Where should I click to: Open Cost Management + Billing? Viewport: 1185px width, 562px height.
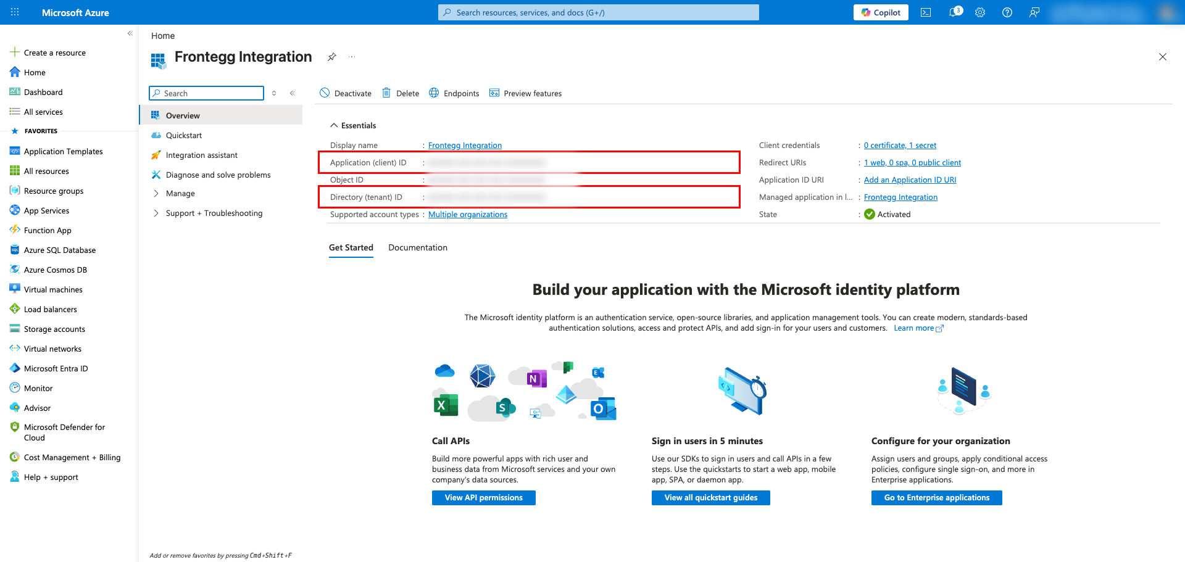[72, 457]
